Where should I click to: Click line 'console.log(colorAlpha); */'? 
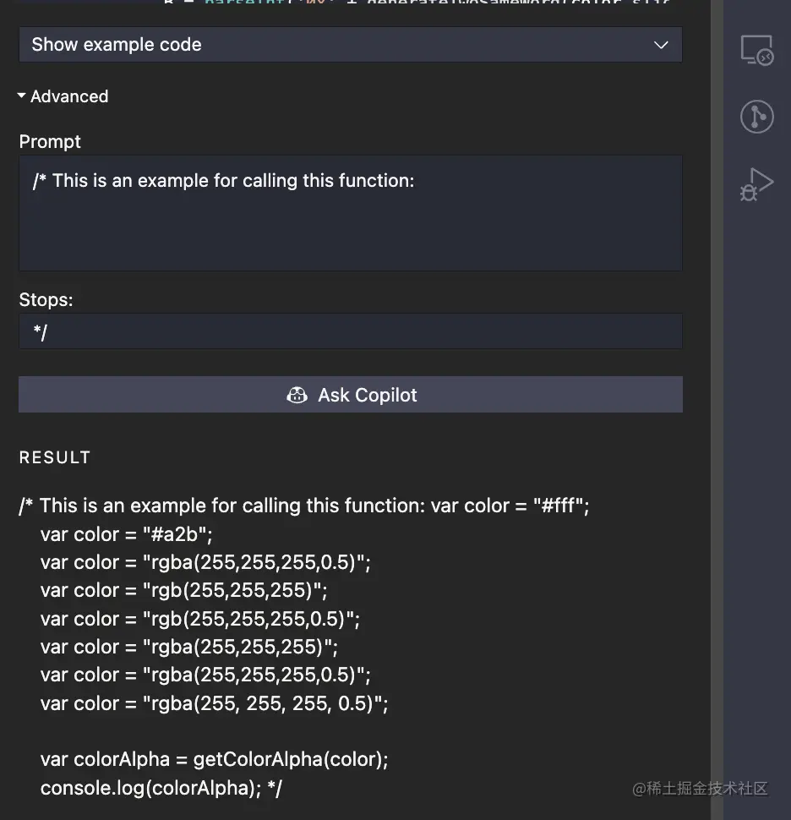point(161,788)
